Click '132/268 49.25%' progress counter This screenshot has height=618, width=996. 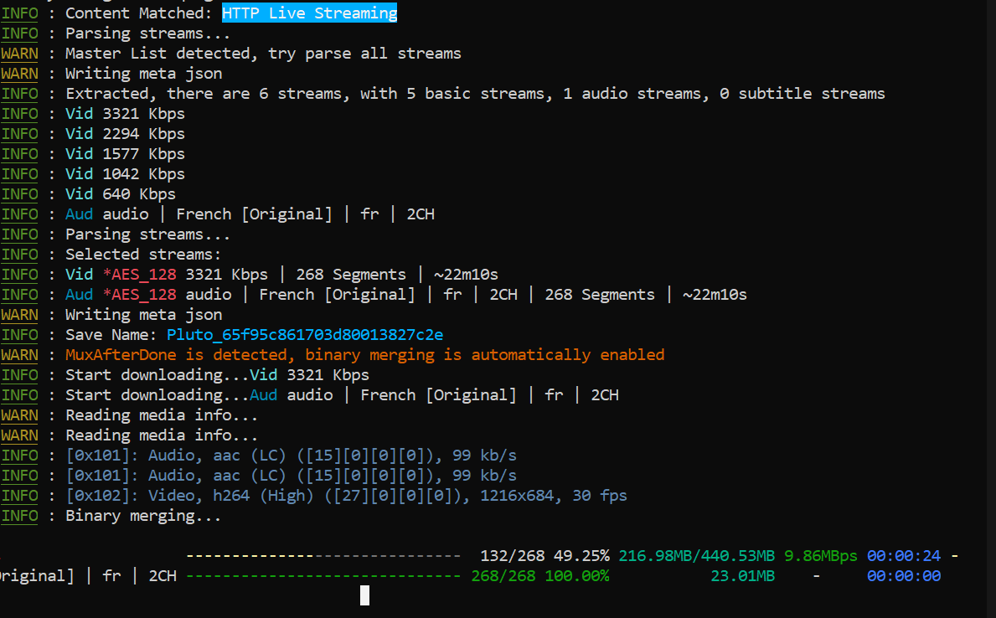tap(544, 556)
